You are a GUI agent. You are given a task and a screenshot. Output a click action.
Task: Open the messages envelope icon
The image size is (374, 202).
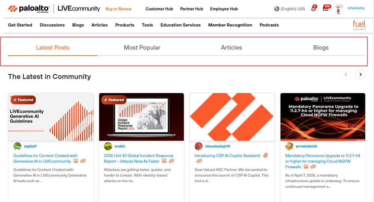[x=326, y=9]
